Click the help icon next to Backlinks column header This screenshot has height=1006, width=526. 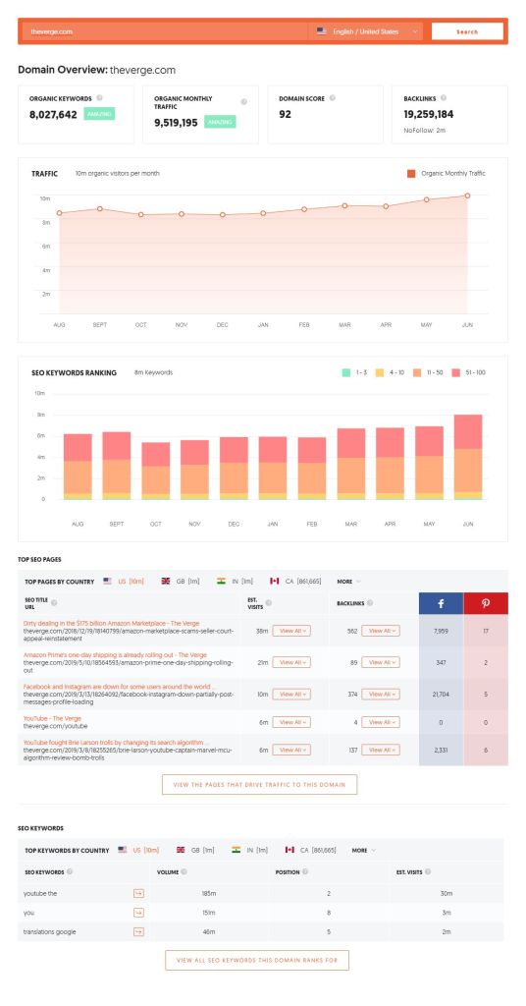tap(370, 603)
